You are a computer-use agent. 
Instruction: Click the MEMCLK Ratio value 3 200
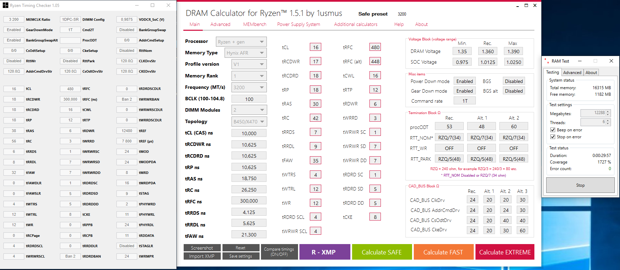click(14, 19)
